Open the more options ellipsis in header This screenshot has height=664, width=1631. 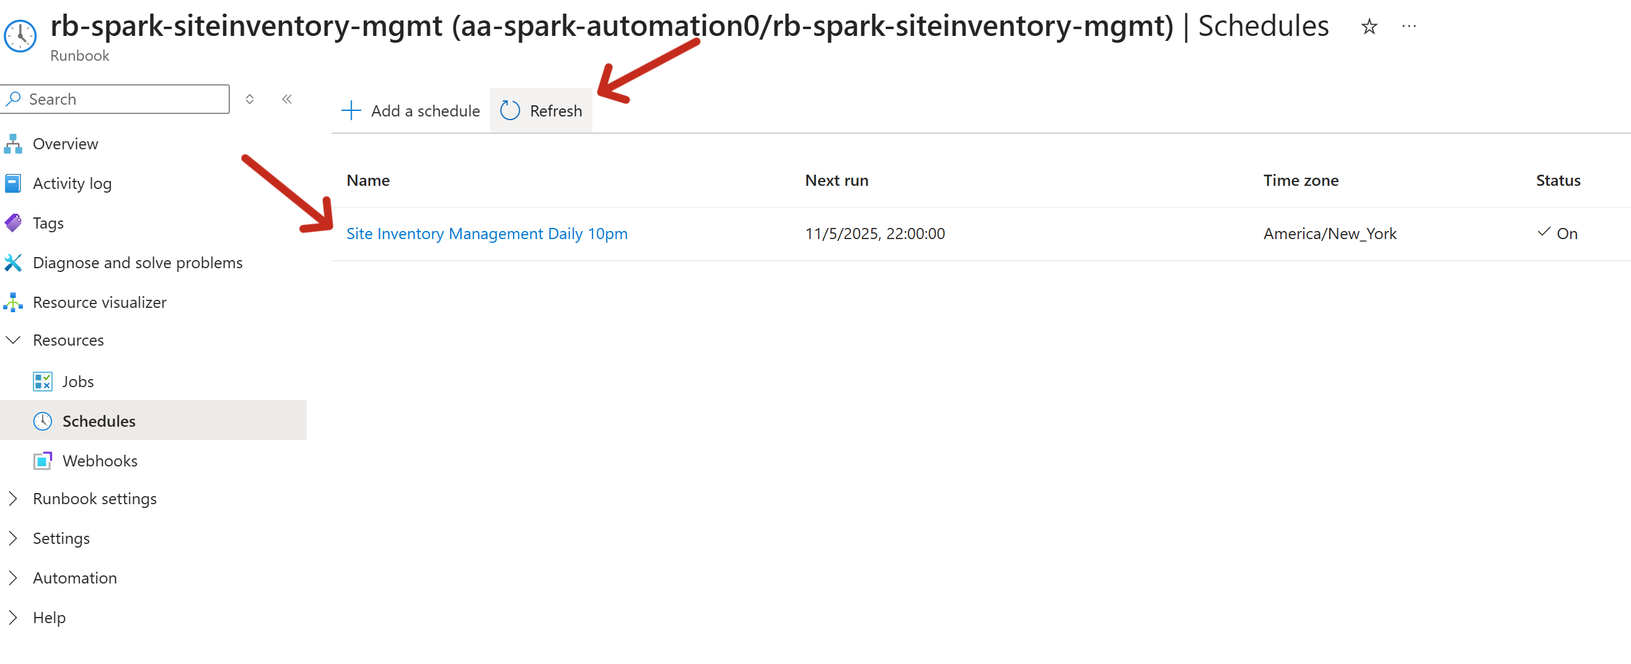(x=1408, y=27)
